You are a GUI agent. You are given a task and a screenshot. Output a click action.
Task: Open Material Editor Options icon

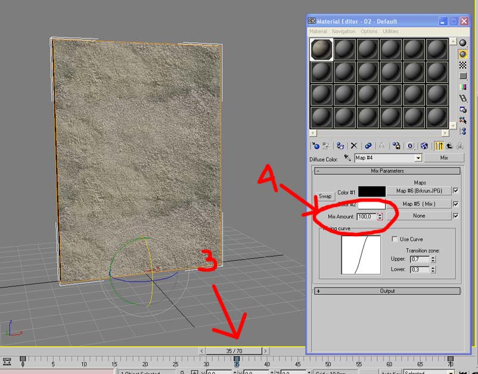463,109
